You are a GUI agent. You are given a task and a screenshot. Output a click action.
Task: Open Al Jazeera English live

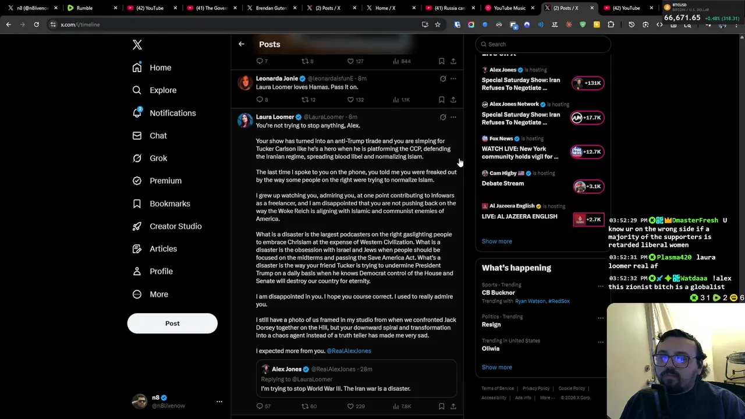pyautogui.click(x=543, y=215)
